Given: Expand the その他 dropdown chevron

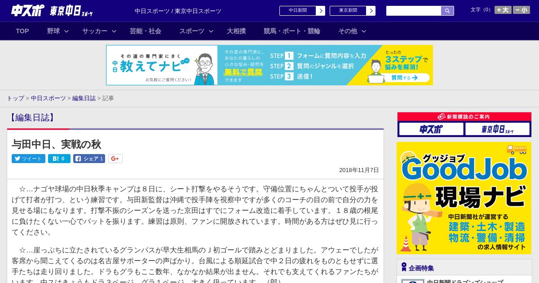Looking at the screenshot, I should click(364, 31).
